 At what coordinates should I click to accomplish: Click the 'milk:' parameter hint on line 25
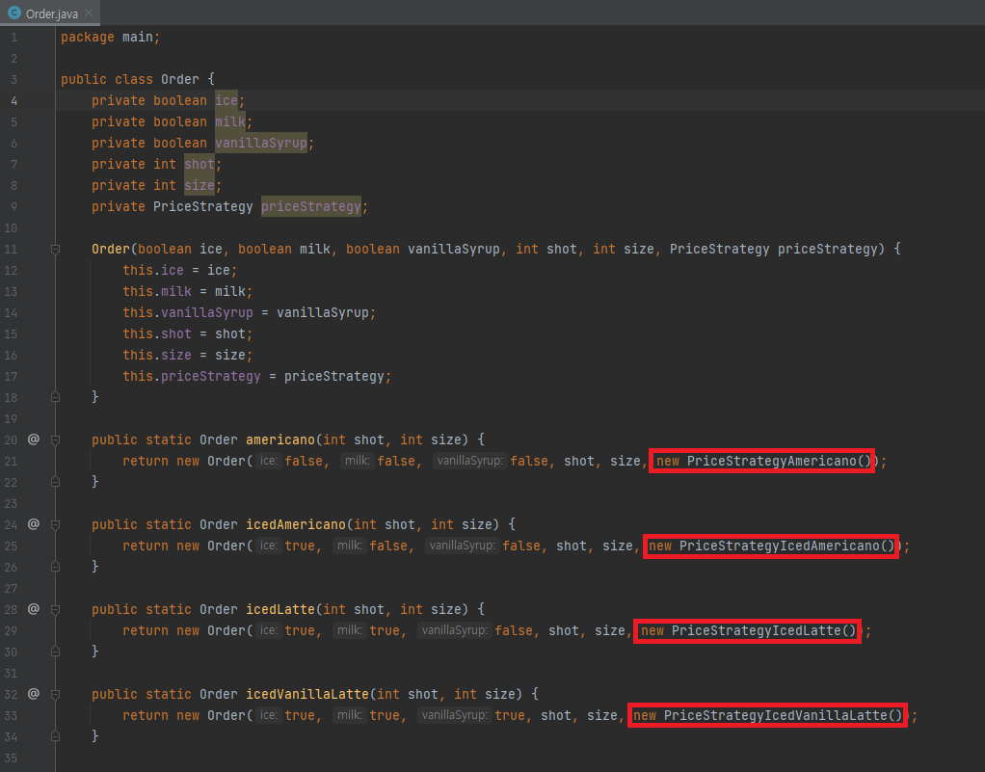pos(349,546)
